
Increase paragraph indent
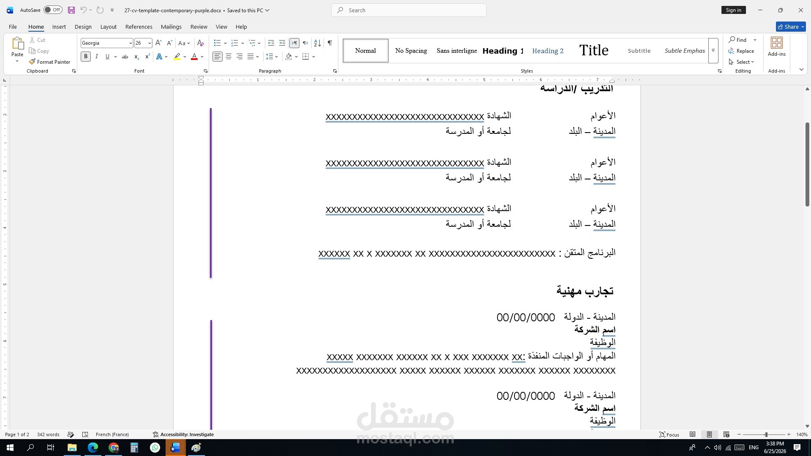click(x=282, y=43)
